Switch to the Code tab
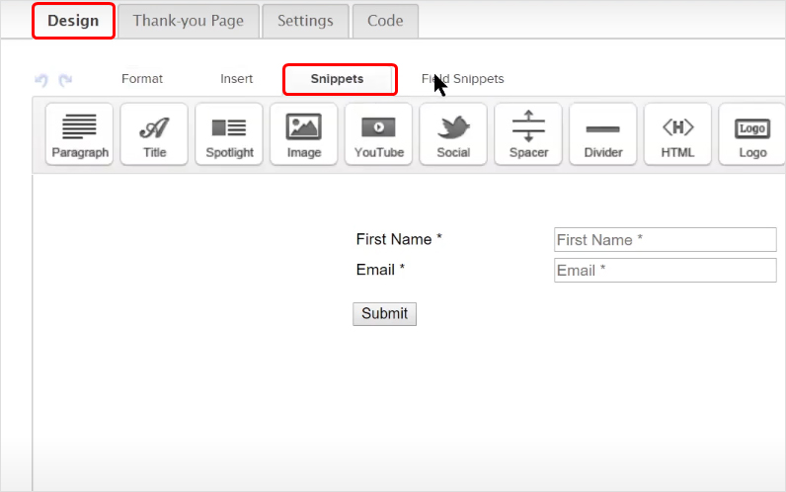Viewport: 786px width, 492px height. [385, 21]
